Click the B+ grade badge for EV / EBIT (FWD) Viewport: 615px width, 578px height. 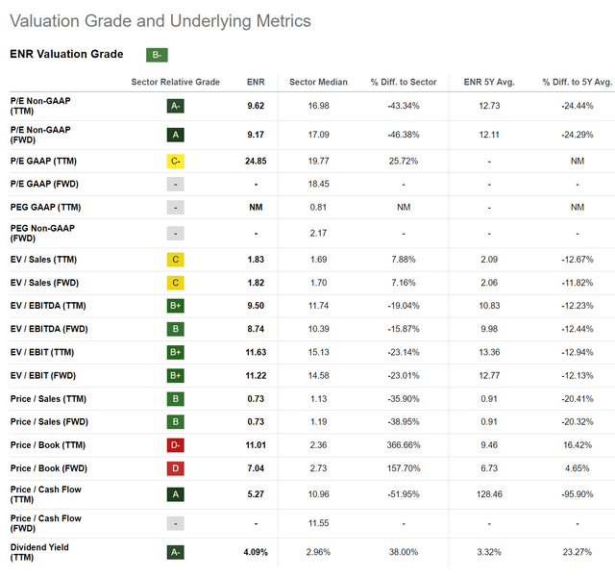(x=175, y=376)
